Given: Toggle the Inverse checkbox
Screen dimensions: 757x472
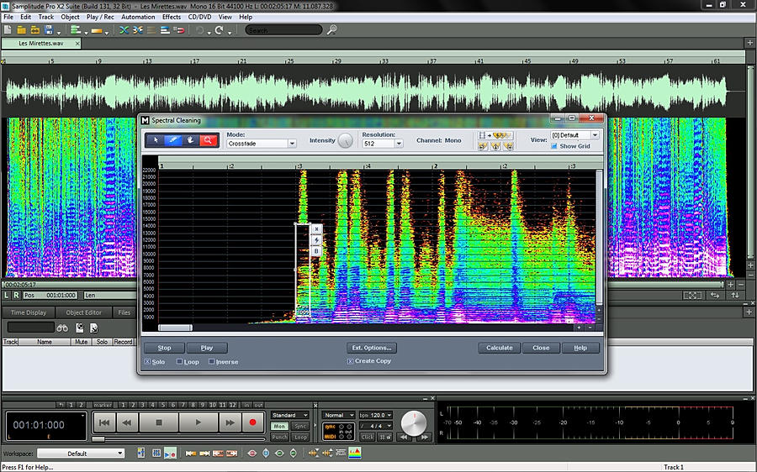Looking at the screenshot, I should tap(211, 362).
